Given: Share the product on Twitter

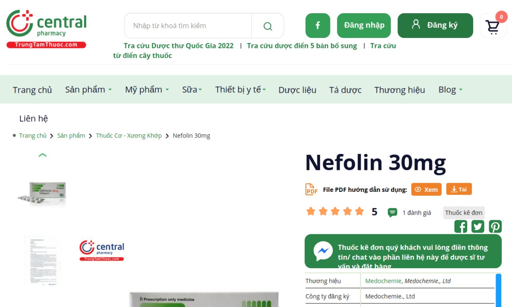Looking at the screenshot, I should (x=478, y=227).
